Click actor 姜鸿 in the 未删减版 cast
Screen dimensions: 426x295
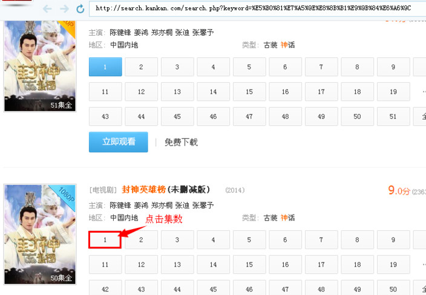141,205
